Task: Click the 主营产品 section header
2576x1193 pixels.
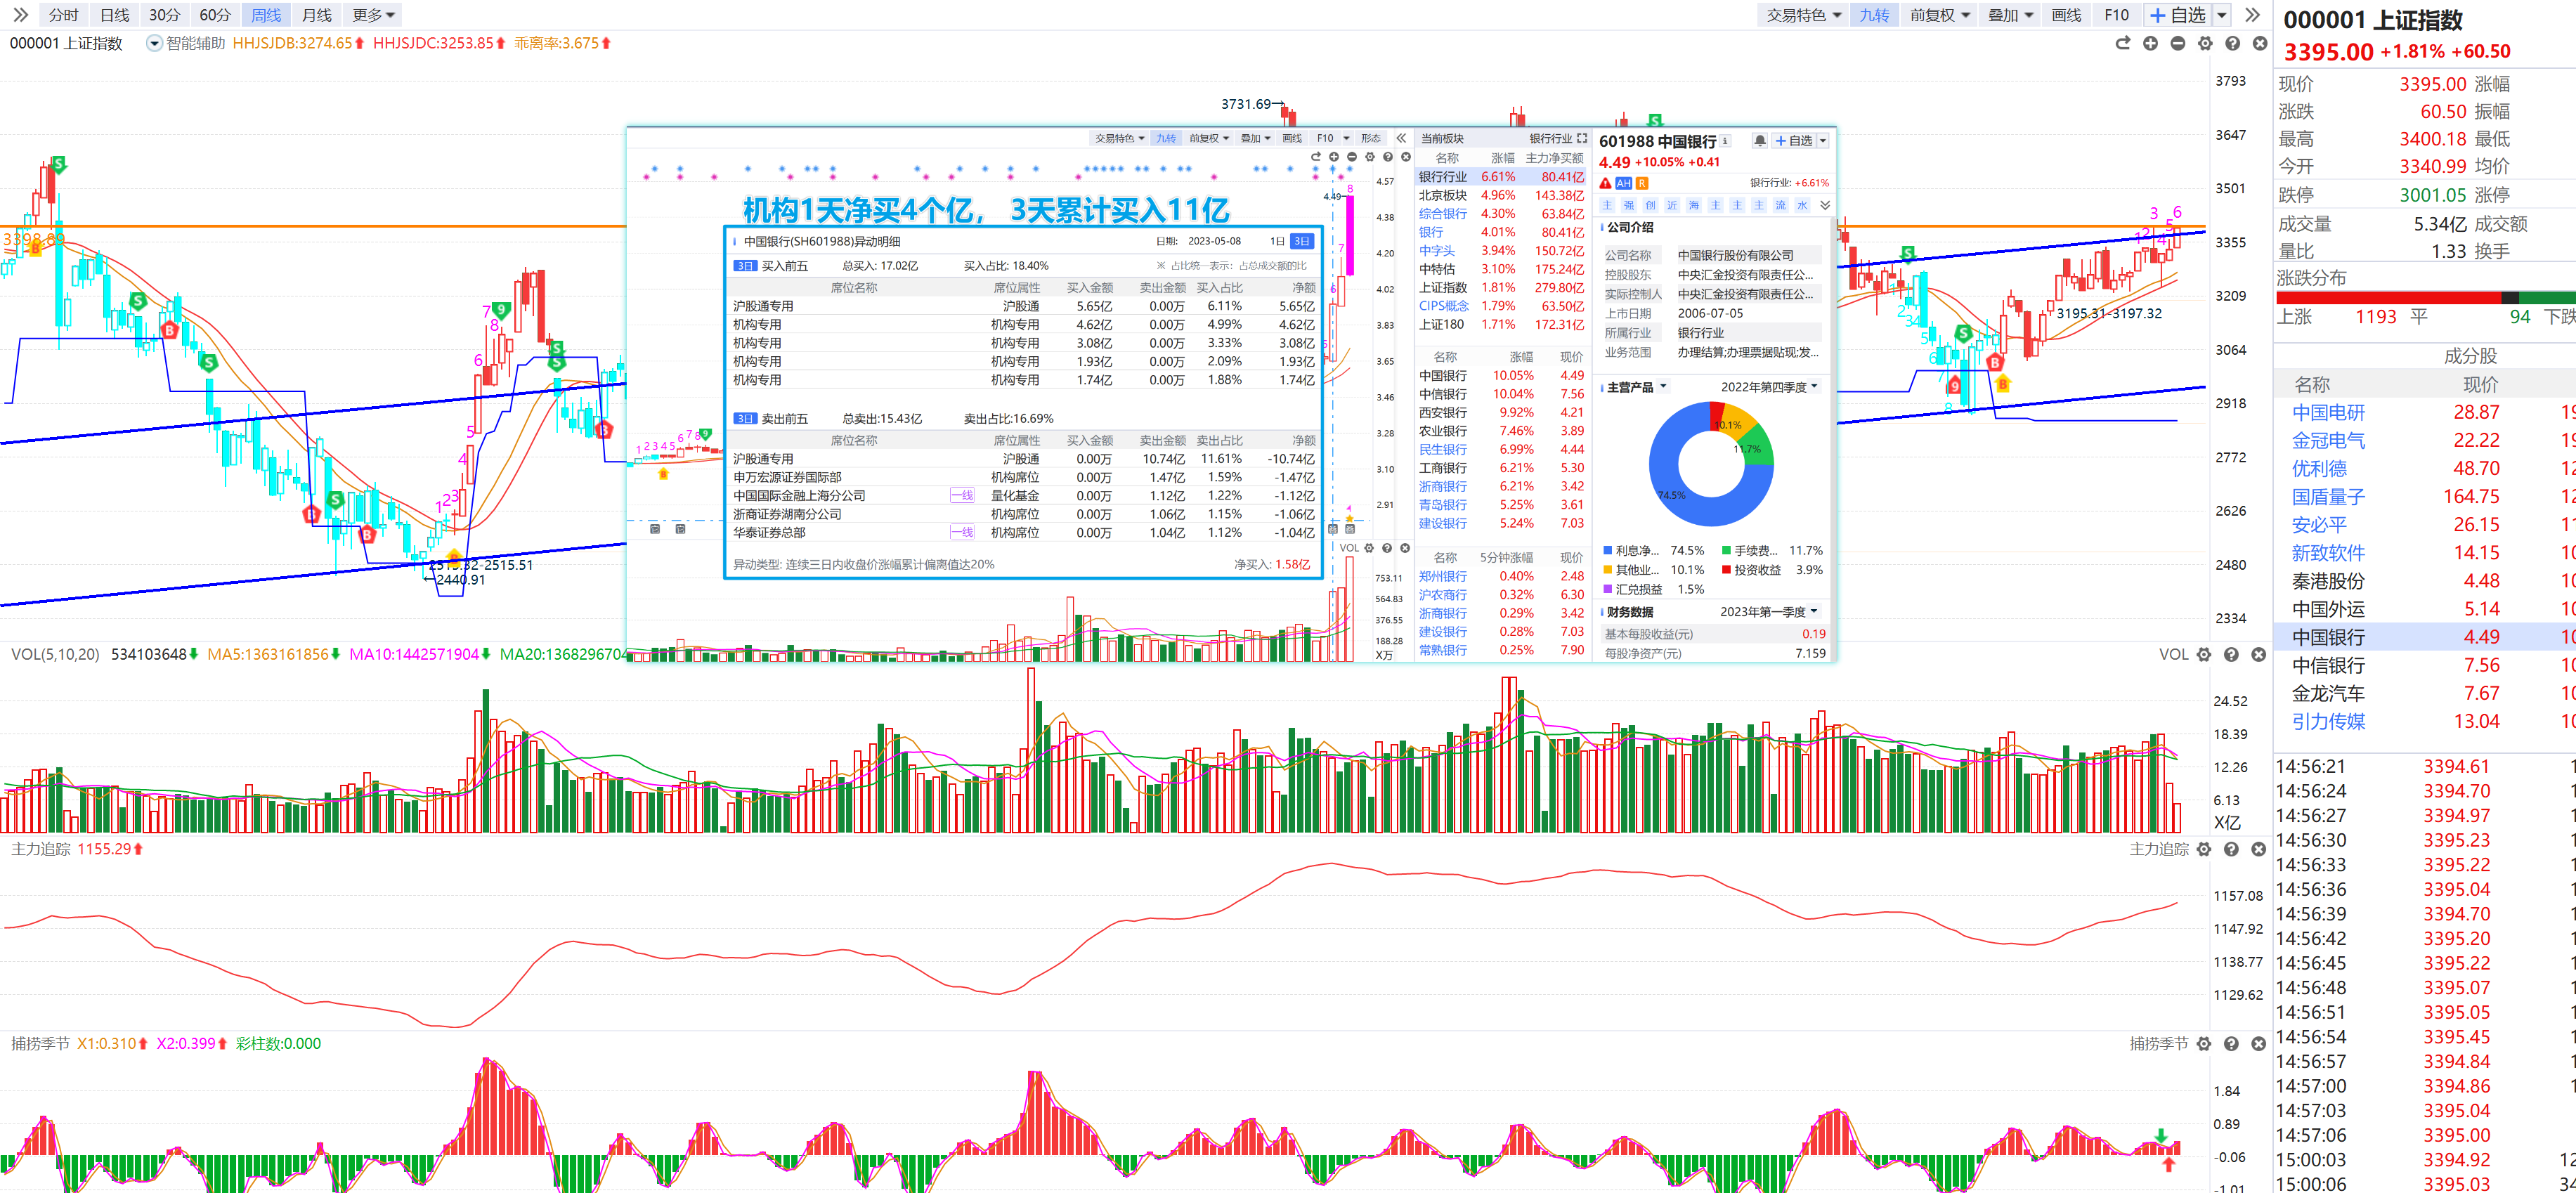Action: (1630, 387)
